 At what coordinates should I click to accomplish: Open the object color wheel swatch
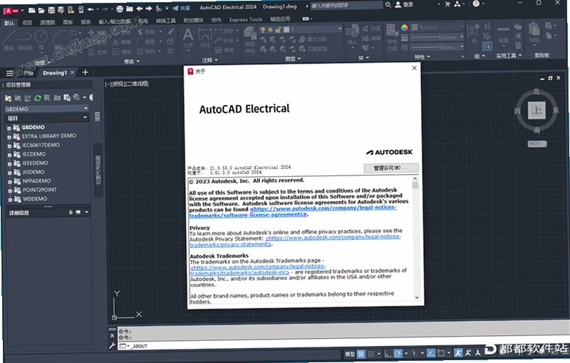pos(405,28)
